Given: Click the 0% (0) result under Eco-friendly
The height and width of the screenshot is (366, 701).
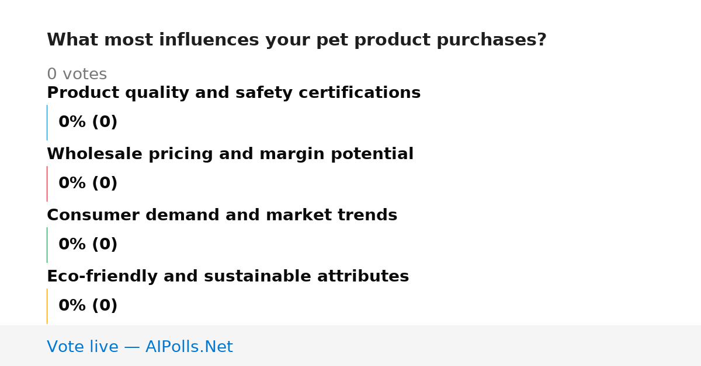Looking at the screenshot, I should pyautogui.click(x=88, y=306).
